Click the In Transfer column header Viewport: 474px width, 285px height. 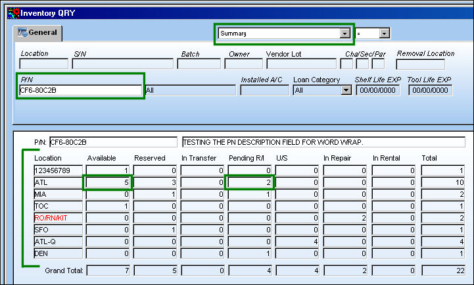coord(199,158)
